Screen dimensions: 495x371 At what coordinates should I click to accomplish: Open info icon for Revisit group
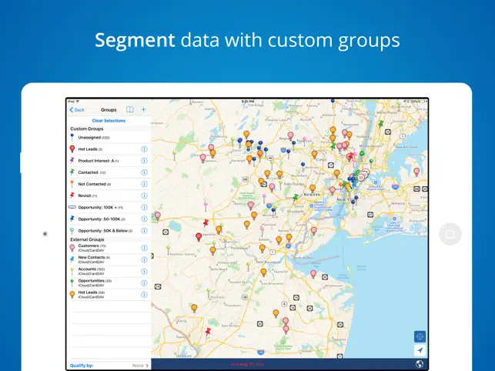click(x=144, y=196)
